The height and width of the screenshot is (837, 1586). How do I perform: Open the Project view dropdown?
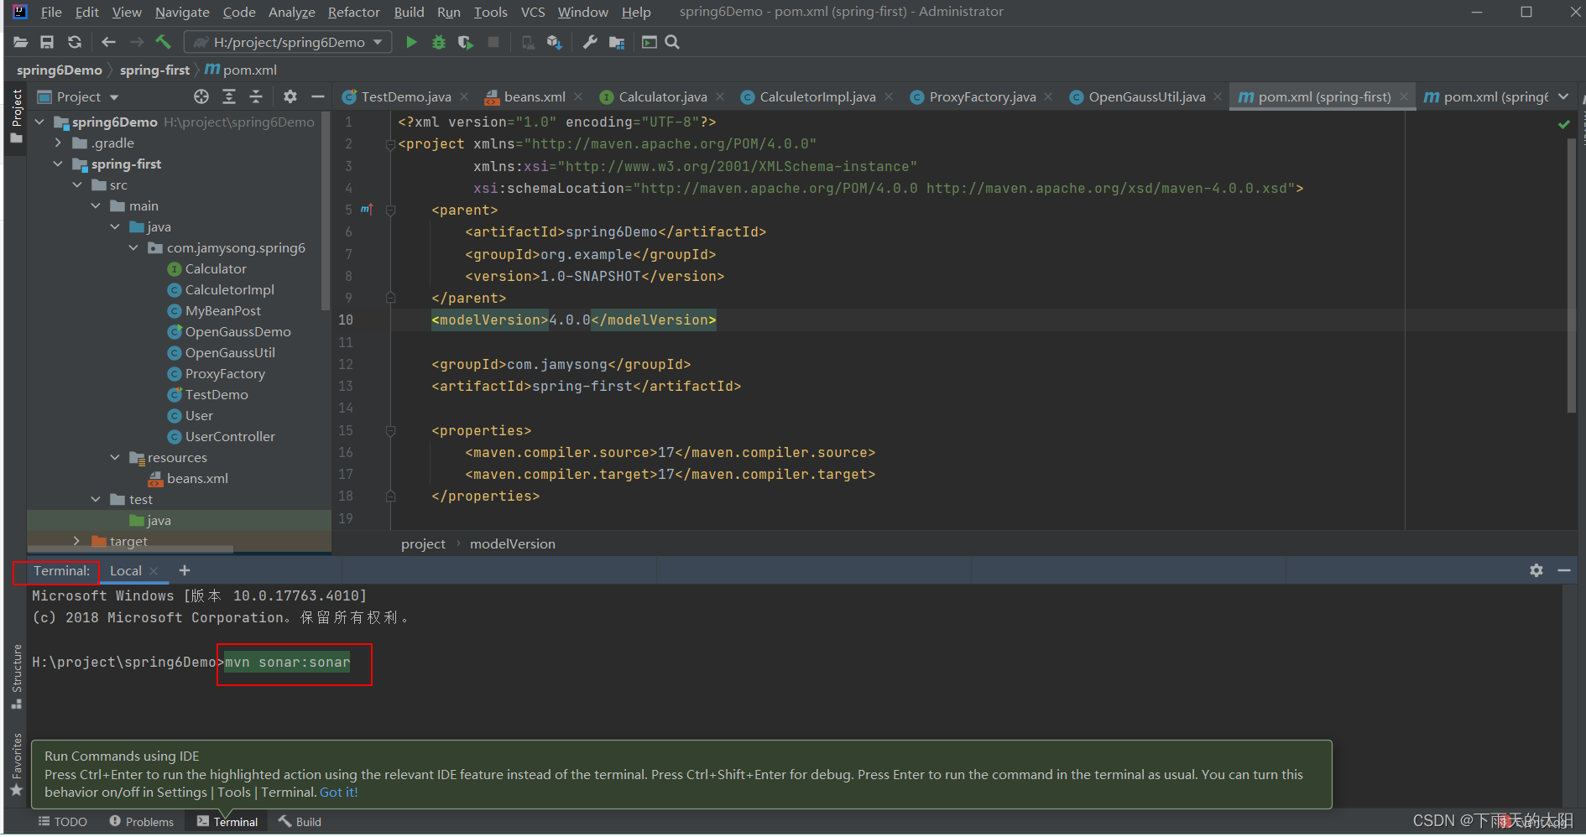coord(78,96)
